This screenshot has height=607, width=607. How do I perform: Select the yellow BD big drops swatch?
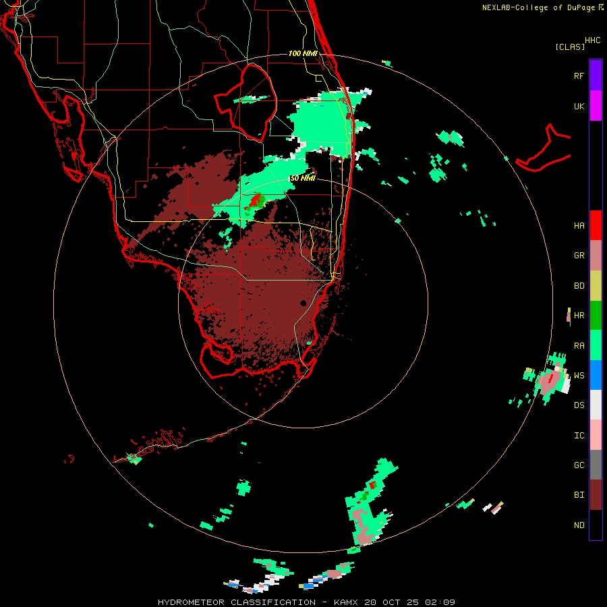596,286
